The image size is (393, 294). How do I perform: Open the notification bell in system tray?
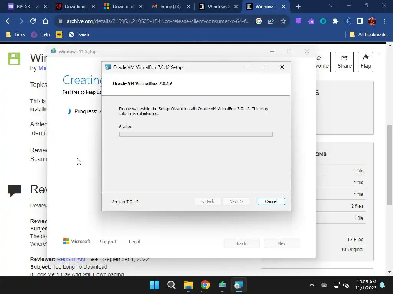[383, 285]
